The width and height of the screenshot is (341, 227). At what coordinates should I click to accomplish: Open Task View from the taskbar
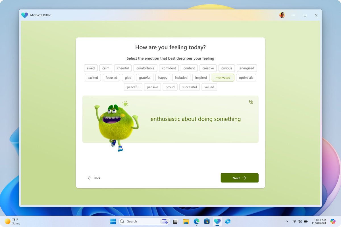[x=175, y=221]
